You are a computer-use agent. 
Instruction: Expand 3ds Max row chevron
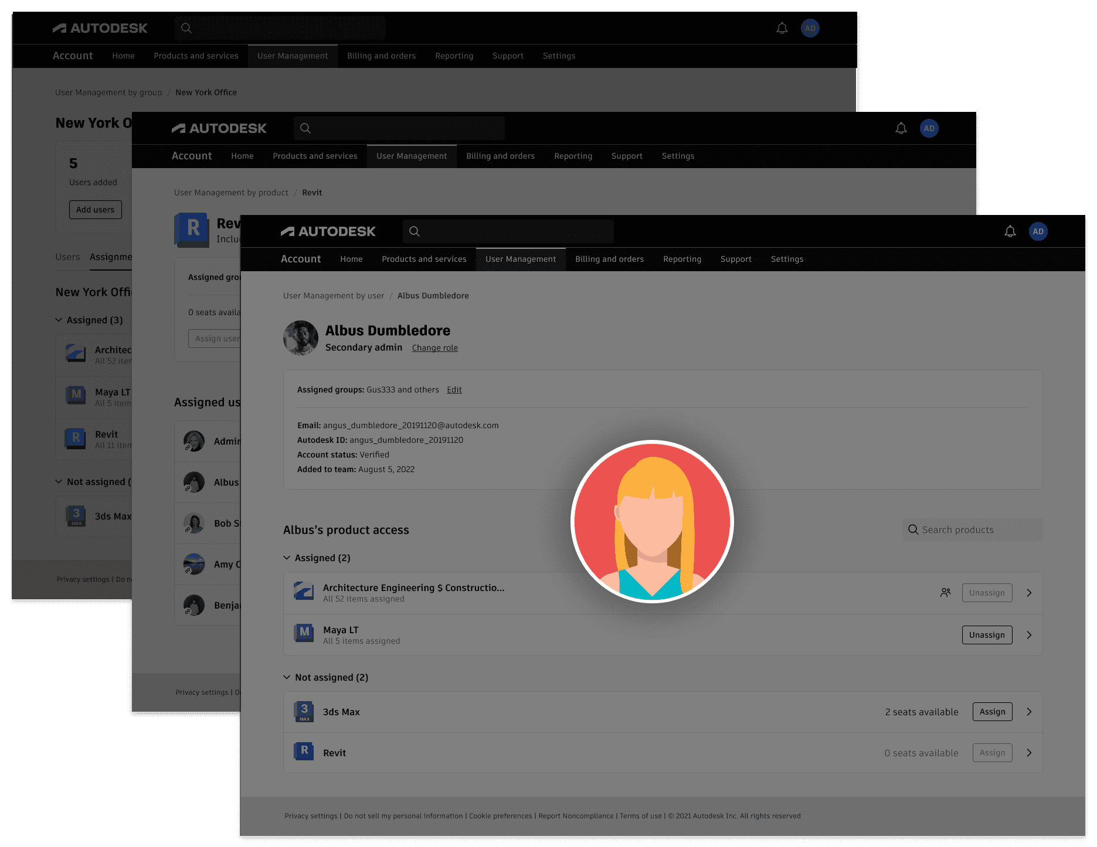pos(1029,712)
